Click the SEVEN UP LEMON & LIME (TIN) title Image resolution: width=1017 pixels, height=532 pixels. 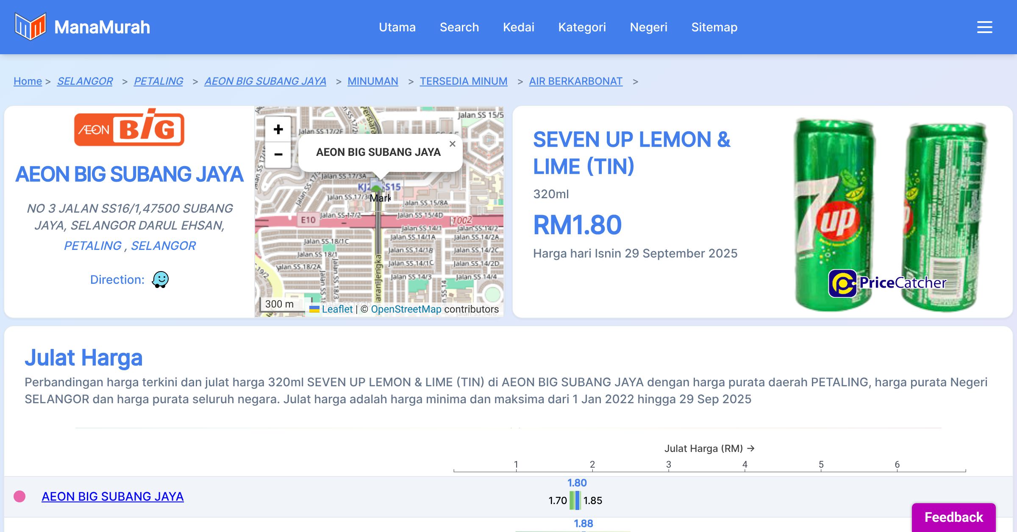[x=632, y=153]
